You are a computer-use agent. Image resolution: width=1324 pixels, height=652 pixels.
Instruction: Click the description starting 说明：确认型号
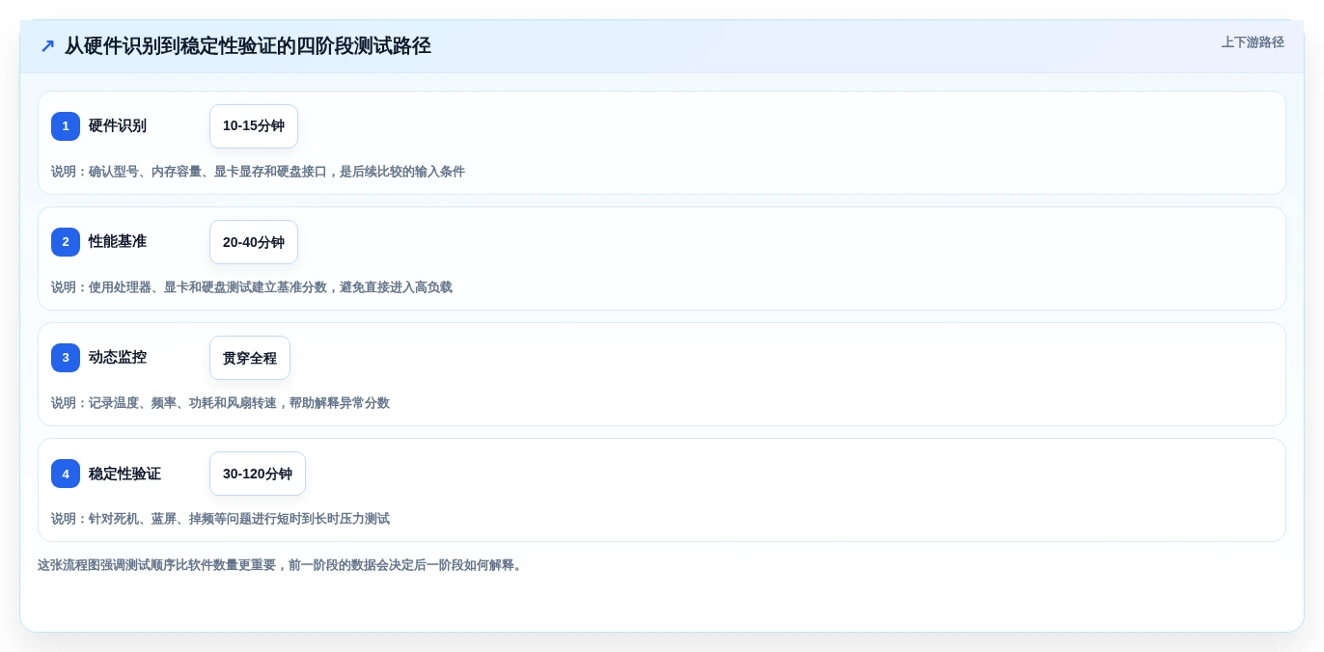pos(258,172)
